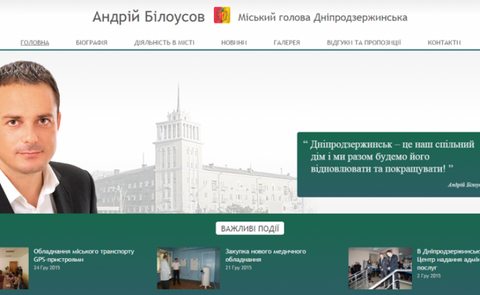Open article Закупка нового медичного обладнання

(266, 255)
